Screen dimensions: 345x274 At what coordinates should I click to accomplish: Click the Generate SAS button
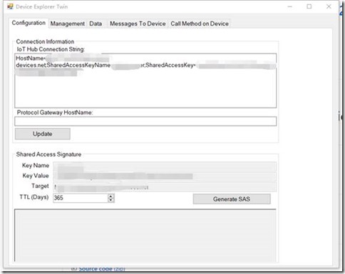pos(232,199)
